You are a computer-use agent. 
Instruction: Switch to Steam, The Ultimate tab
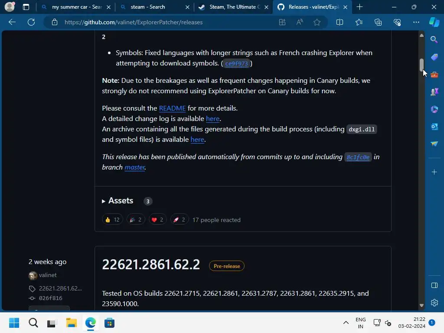[x=235, y=7]
